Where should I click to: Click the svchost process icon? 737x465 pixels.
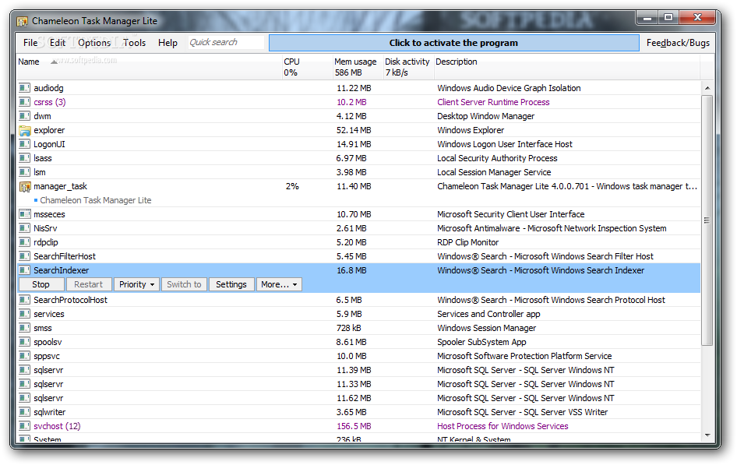pyautogui.click(x=24, y=426)
